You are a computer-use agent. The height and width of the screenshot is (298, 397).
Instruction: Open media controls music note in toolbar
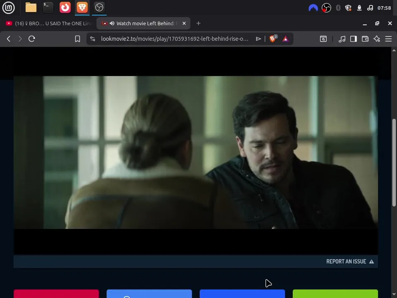[342, 39]
